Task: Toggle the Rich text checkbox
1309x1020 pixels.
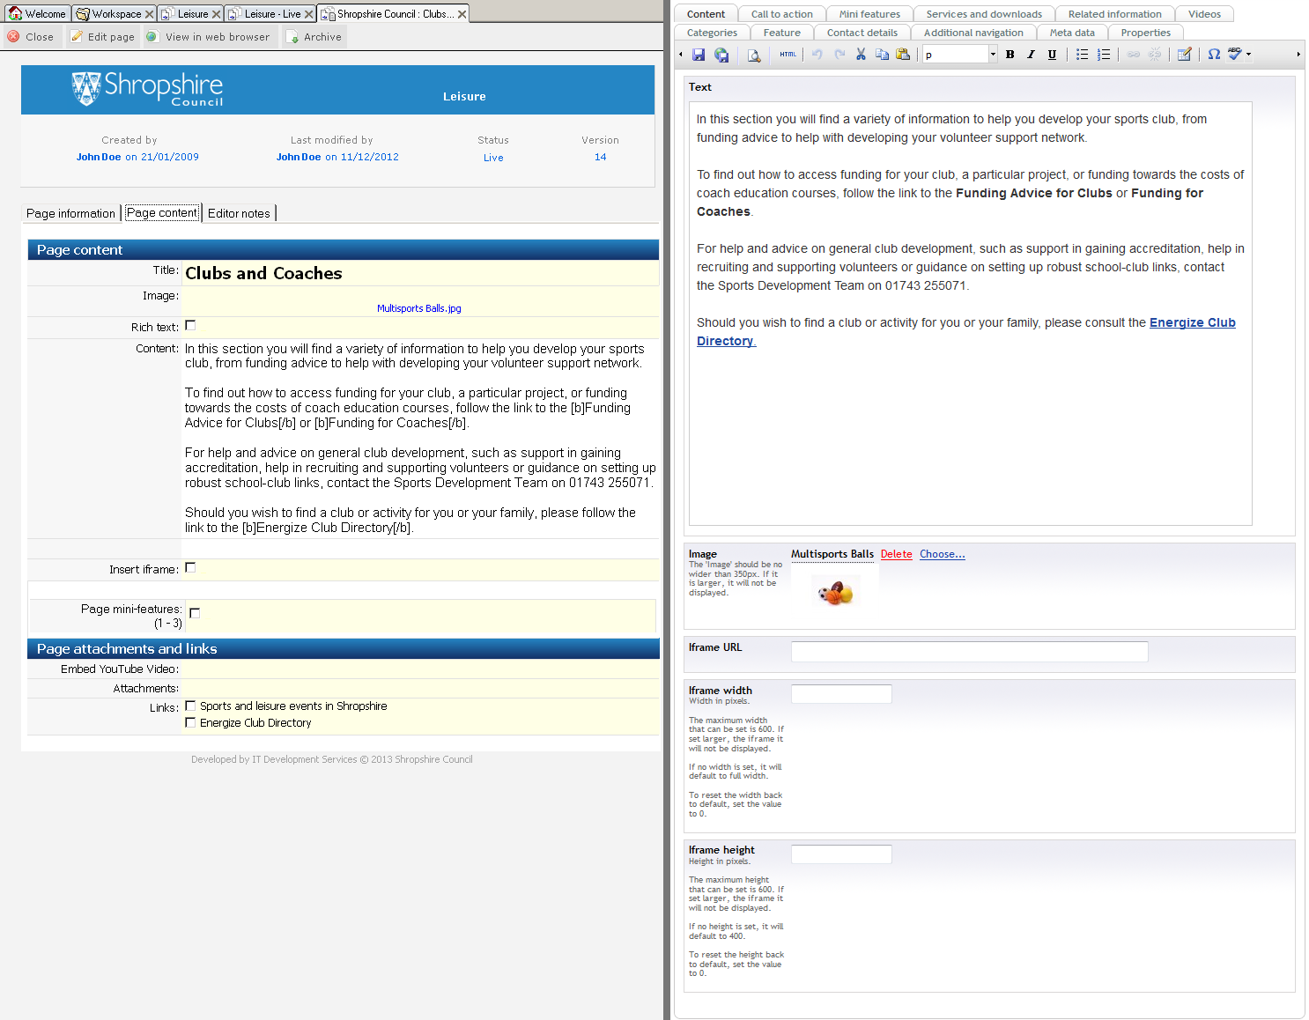Action: click(x=190, y=326)
